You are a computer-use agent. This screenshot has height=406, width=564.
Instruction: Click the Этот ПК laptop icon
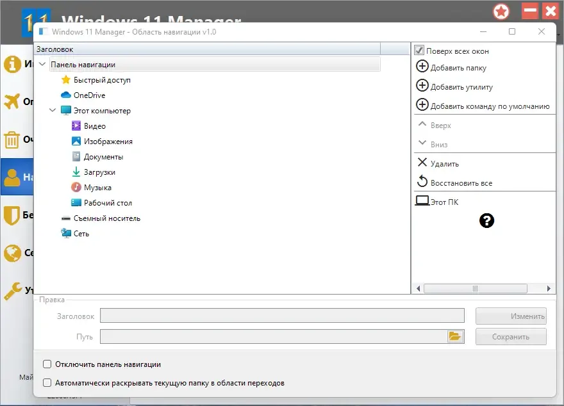coord(422,200)
